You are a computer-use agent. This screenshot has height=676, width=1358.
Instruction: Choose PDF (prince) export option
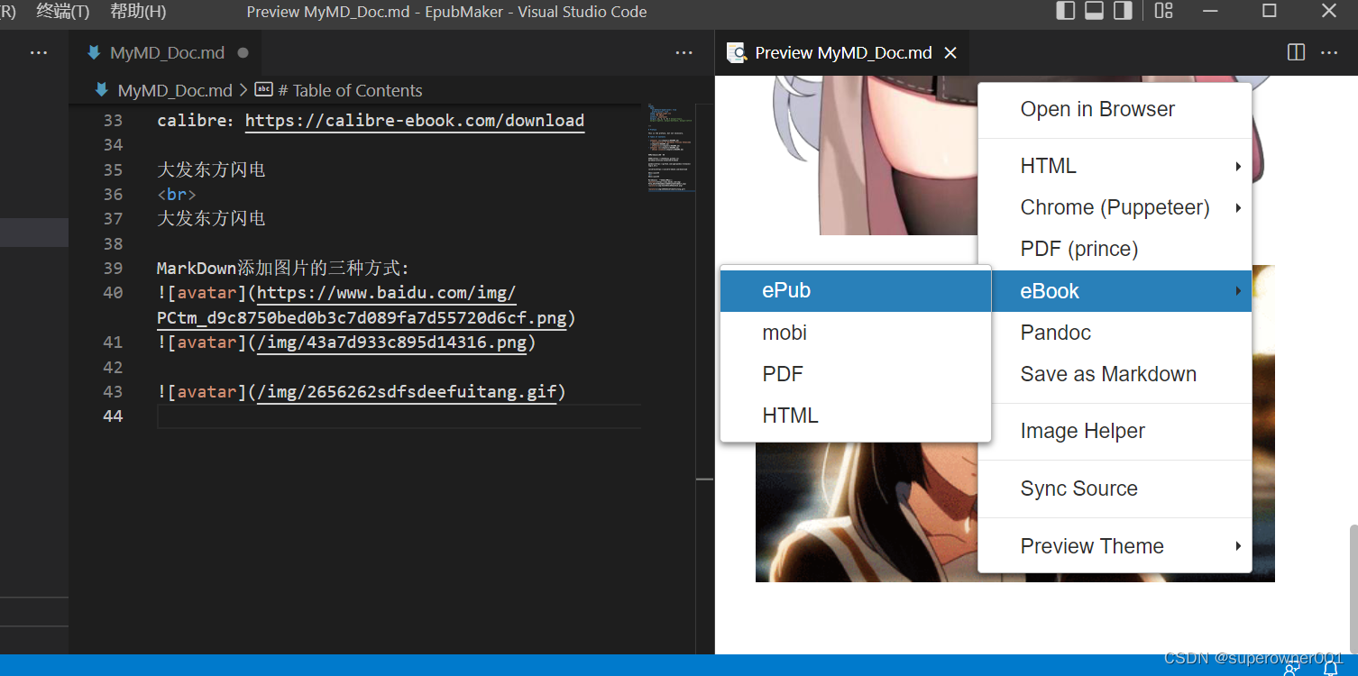click(1115, 249)
